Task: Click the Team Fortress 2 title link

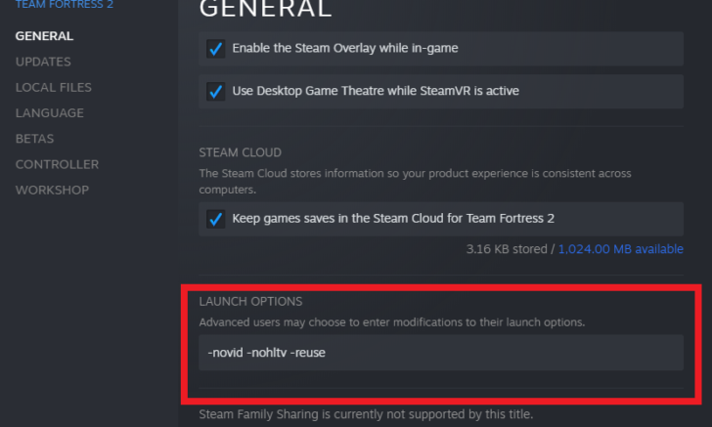Action: coord(65,5)
